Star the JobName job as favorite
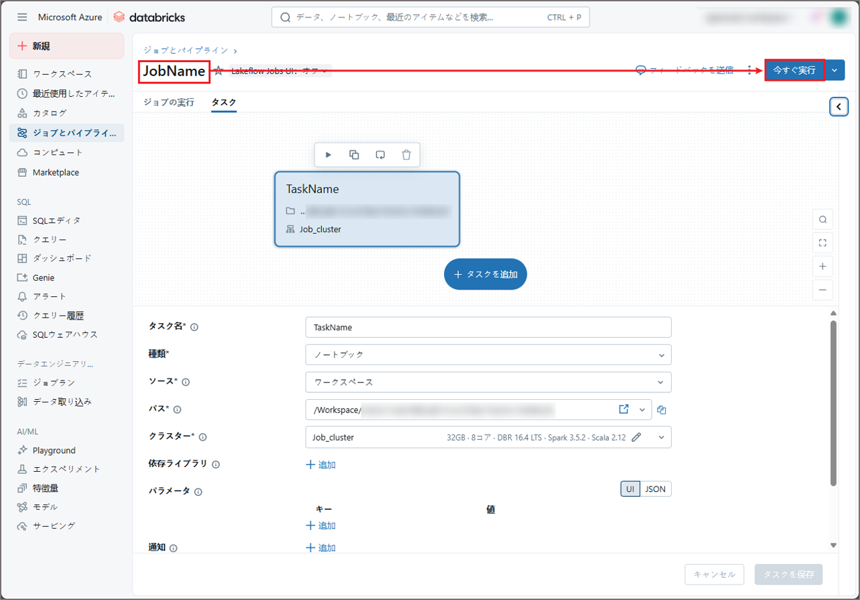This screenshot has width=860, height=600. pyautogui.click(x=218, y=71)
